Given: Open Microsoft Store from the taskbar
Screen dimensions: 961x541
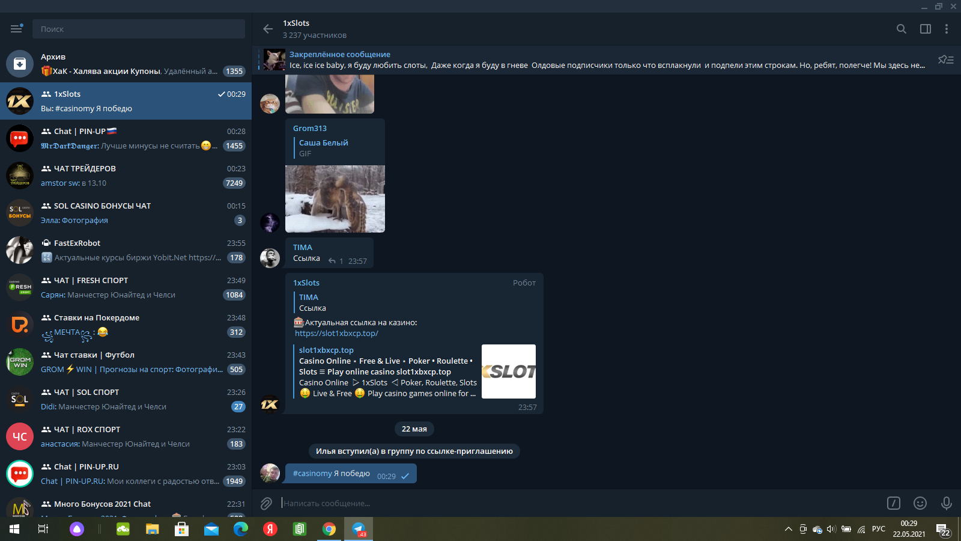Looking at the screenshot, I should click(182, 529).
